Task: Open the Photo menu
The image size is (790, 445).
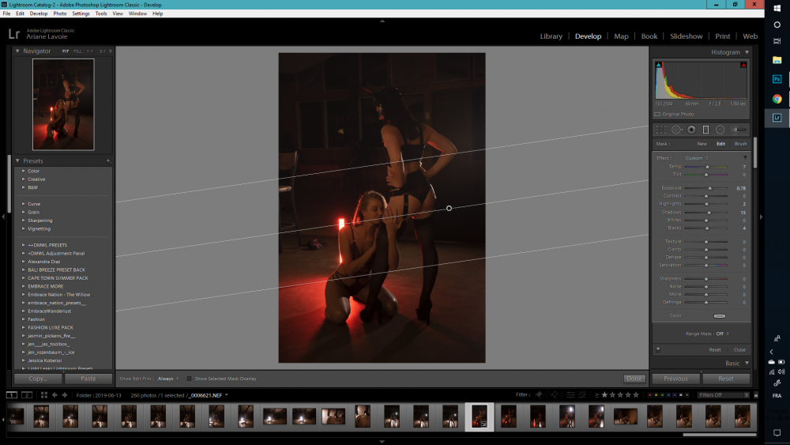Action: point(59,13)
